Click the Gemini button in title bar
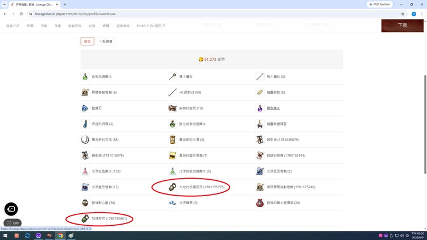427x240 pixels. 380,5
